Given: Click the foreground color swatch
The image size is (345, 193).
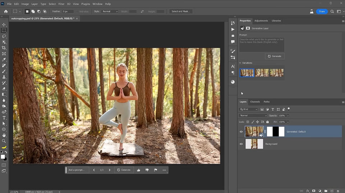Looking at the screenshot, I should [x=3, y=156].
